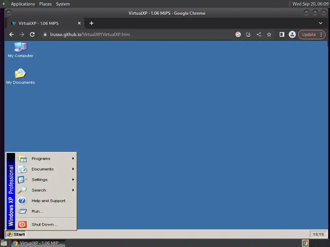The width and height of the screenshot is (330, 247).
Task: Go back with the browser back arrow
Action: coord(12,34)
